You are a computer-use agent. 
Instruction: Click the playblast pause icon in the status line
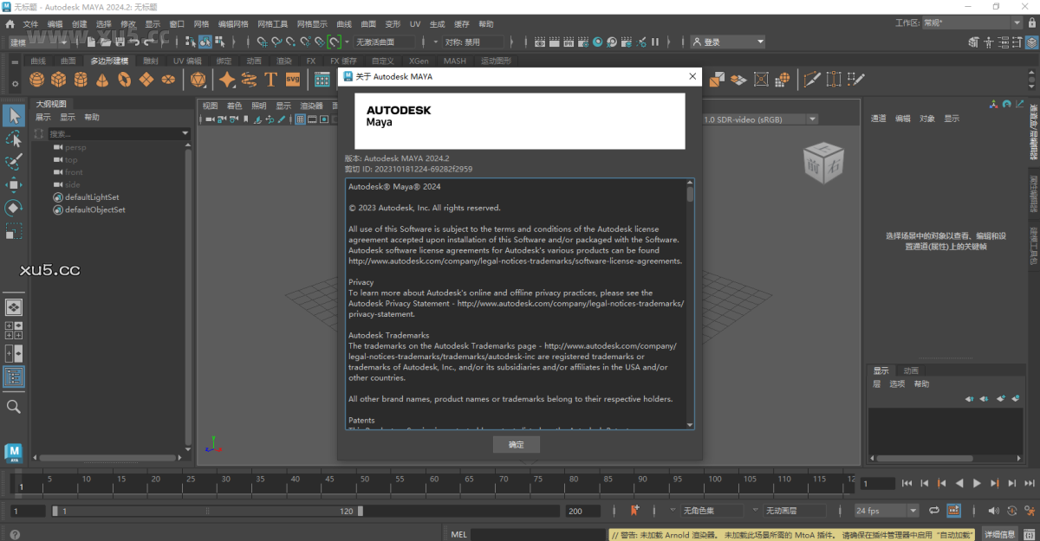(x=655, y=41)
